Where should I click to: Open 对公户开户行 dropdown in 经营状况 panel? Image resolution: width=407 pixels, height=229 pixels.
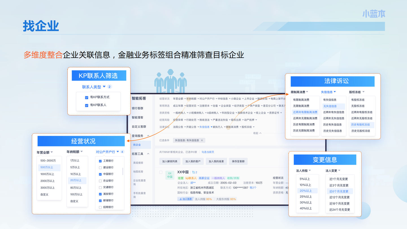pos(107,152)
